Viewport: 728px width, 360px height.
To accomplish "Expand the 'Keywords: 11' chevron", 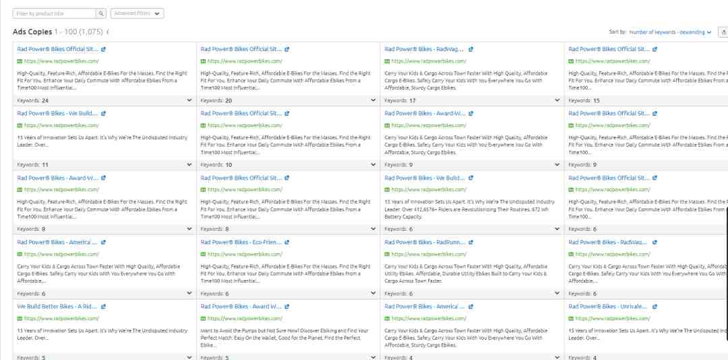I will tap(189, 164).
